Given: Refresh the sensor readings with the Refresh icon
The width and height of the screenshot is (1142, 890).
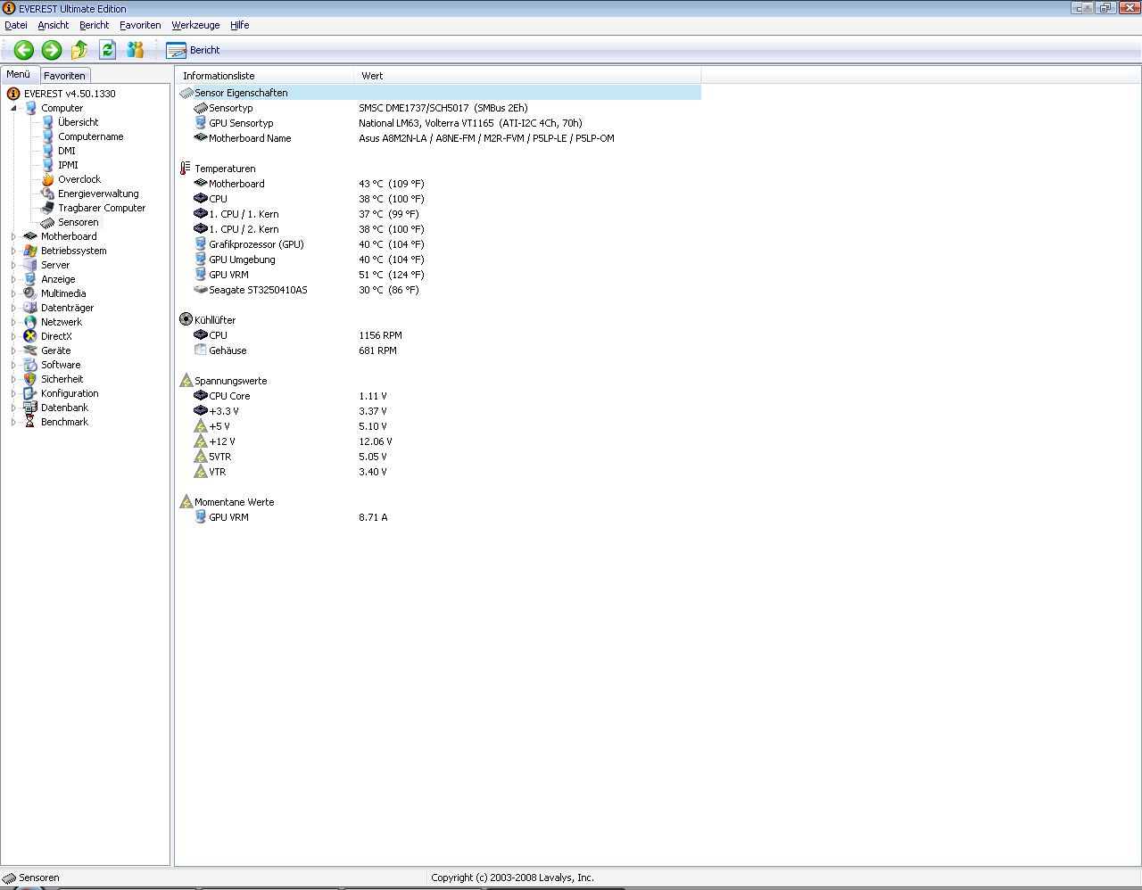Looking at the screenshot, I should (x=107, y=50).
